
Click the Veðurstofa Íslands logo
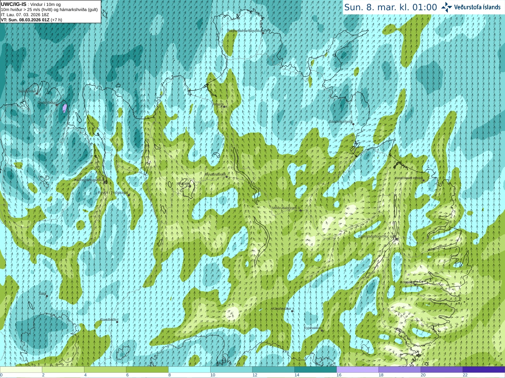(x=471, y=7)
